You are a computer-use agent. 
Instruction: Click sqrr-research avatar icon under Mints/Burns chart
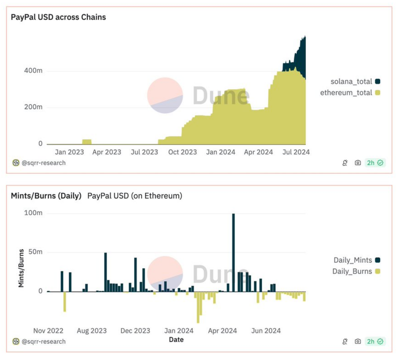[x=16, y=341]
